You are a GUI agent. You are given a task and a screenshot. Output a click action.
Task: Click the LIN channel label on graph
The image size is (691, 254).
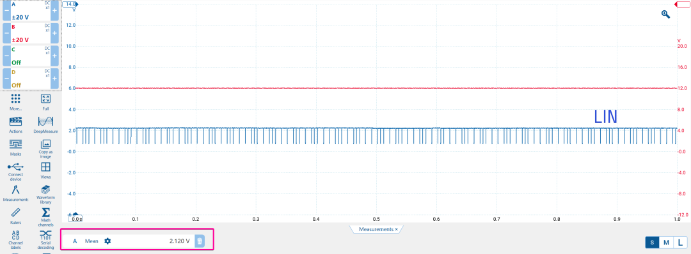click(605, 116)
